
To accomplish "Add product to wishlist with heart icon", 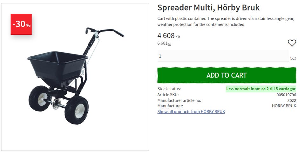I will 292,43.
